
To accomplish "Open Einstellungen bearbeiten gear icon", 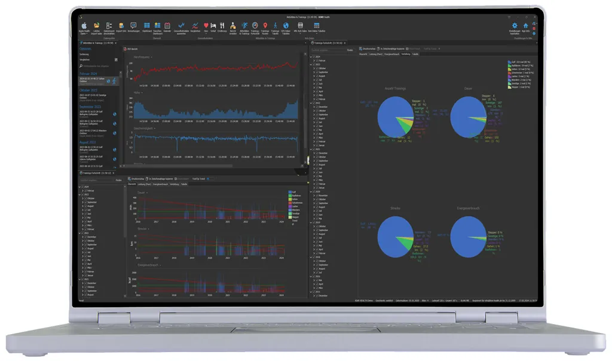I will tap(515, 27).
